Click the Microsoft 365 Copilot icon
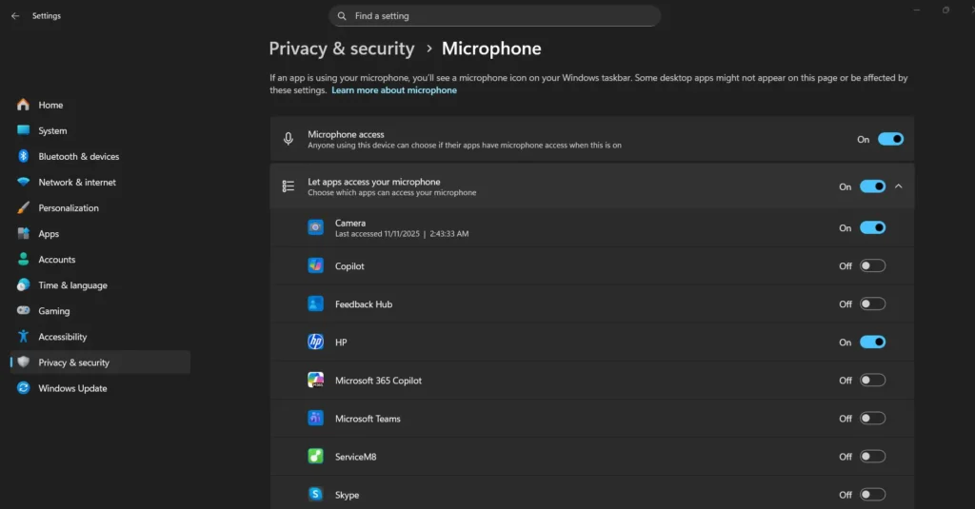Viewport: 975px width, 509px height. pos(315,380)
